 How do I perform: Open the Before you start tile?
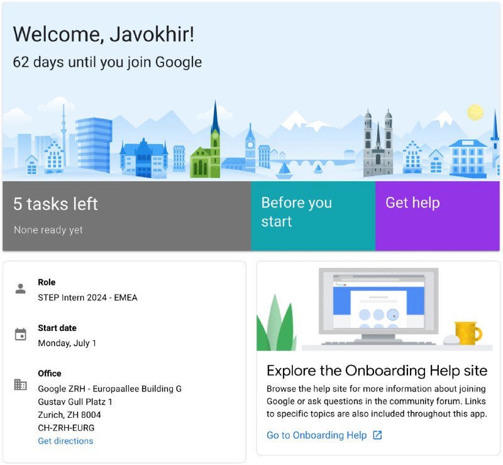[x=313, y=216]
